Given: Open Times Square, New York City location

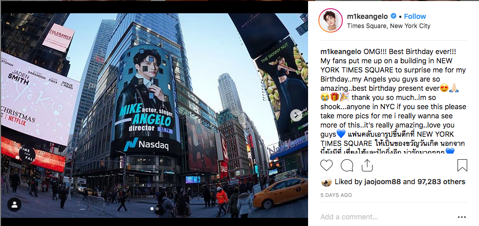Looking at the screenshot, I should pos(388,26).
